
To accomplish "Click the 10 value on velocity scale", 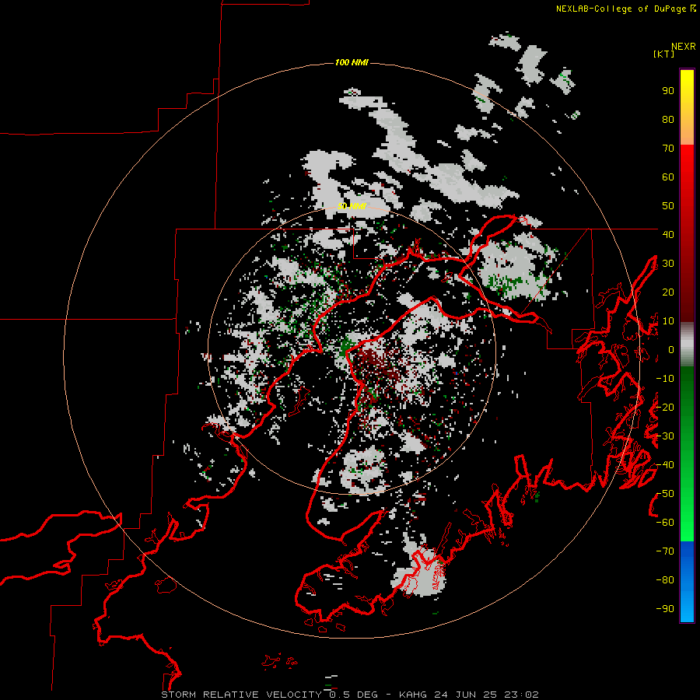I will tap(668, 321).
